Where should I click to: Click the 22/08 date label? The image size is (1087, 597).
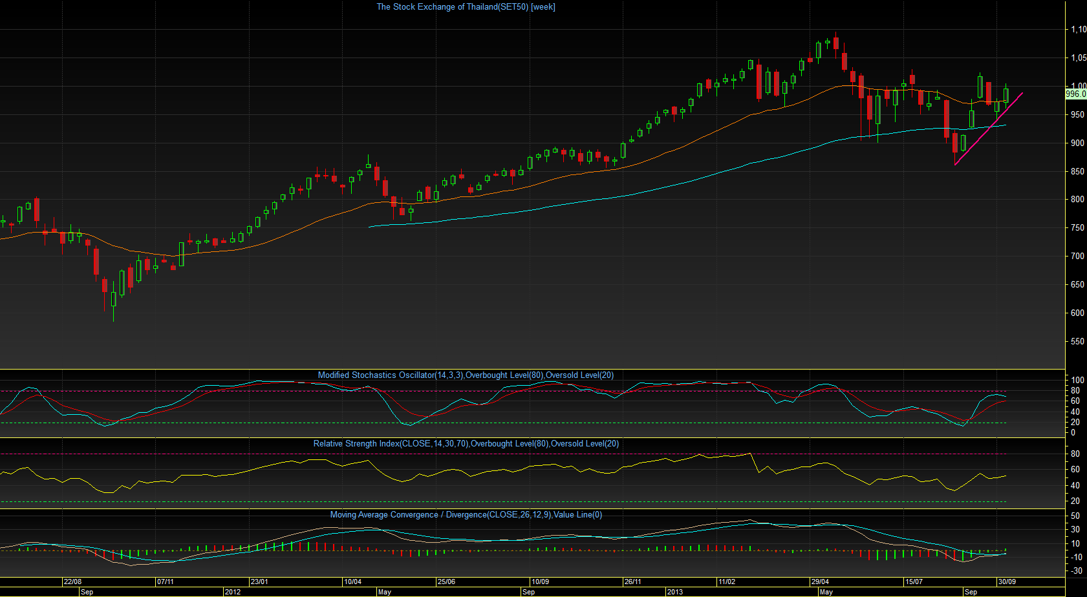72,581
